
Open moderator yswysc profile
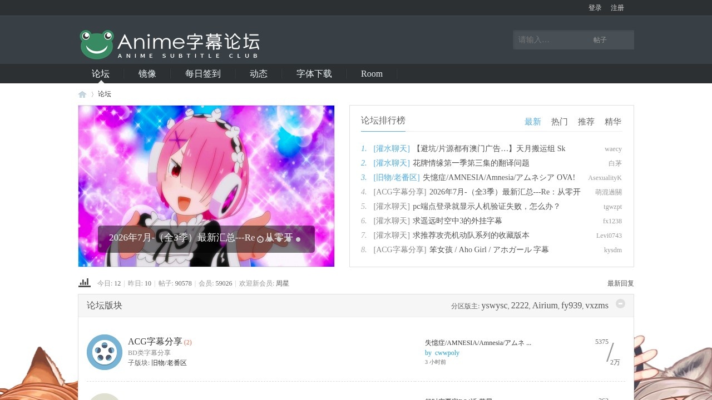[495, 306]
